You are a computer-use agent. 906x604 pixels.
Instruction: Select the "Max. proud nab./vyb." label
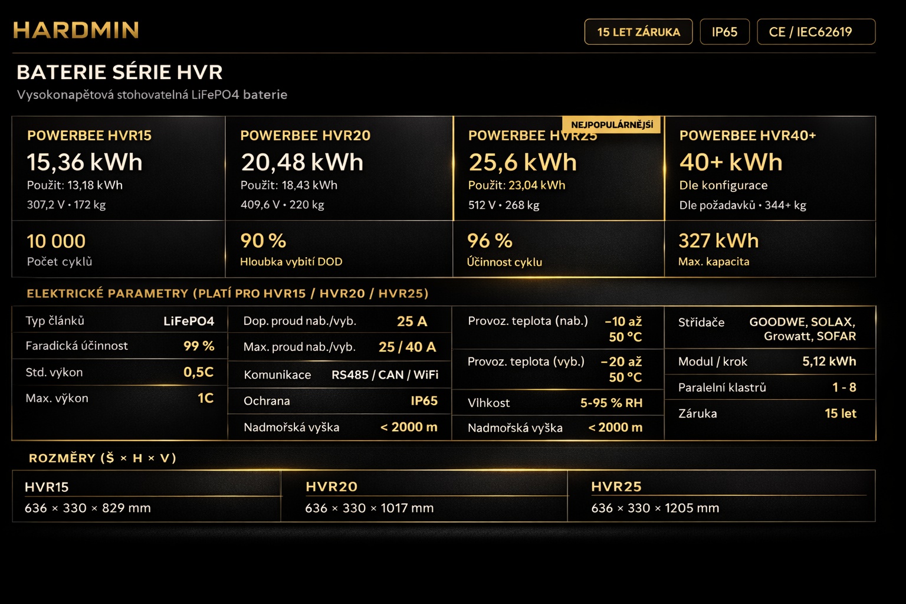[x=300, y=347]
